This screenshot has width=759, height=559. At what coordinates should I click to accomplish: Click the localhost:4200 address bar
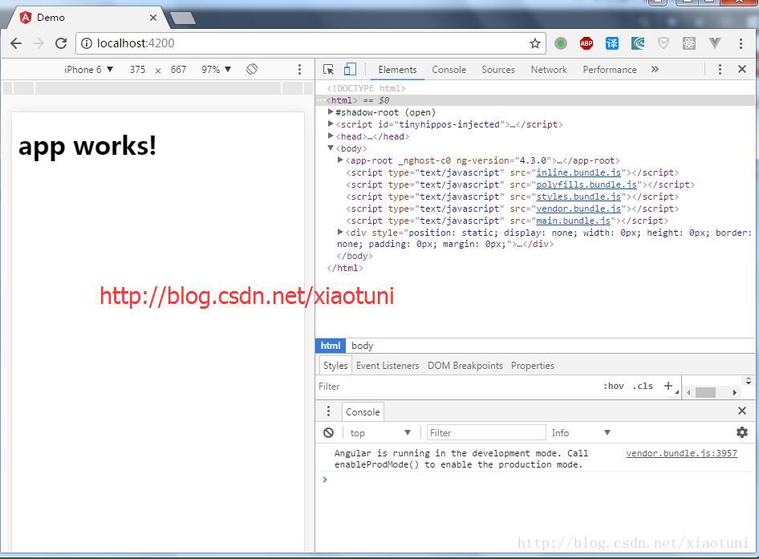(310, 43)
